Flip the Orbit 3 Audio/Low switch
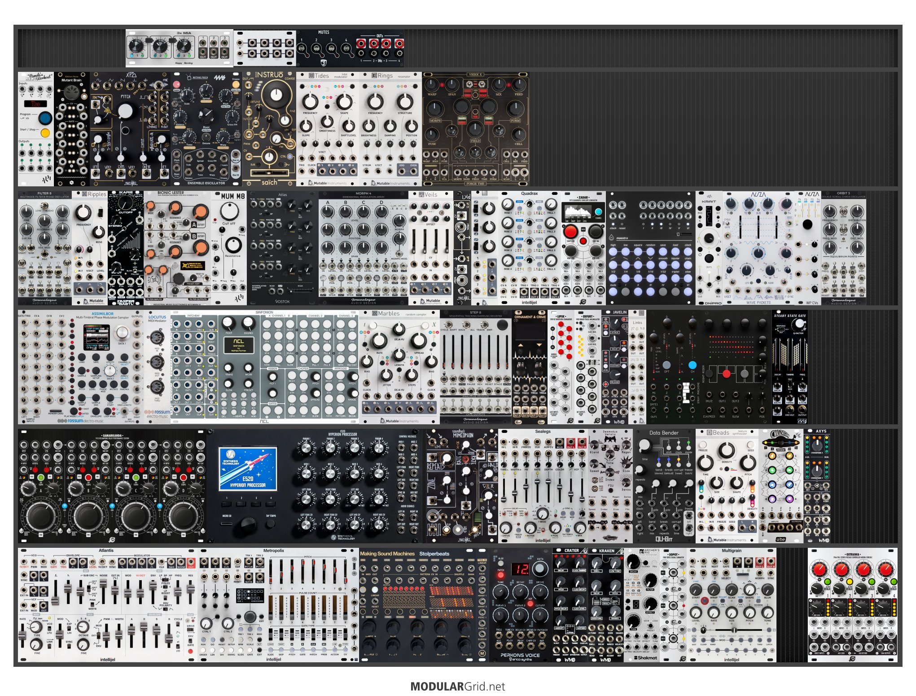The width and height of the screenshot is (916, 696). (844, 210)
